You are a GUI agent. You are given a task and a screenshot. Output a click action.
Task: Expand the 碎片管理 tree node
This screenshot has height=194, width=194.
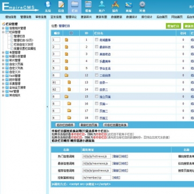(x=3, y=60)
